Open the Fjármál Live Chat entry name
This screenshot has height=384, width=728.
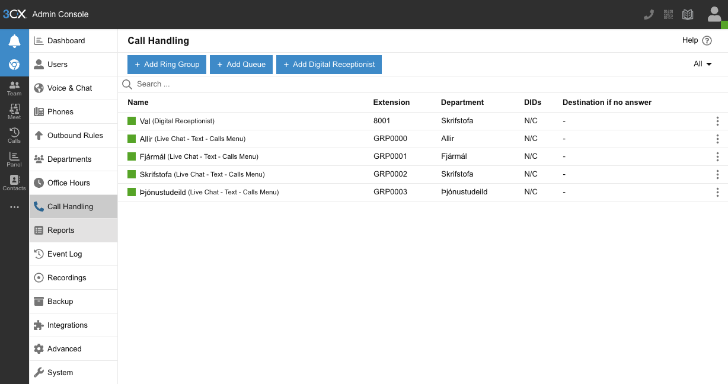[x=199, y=156]
